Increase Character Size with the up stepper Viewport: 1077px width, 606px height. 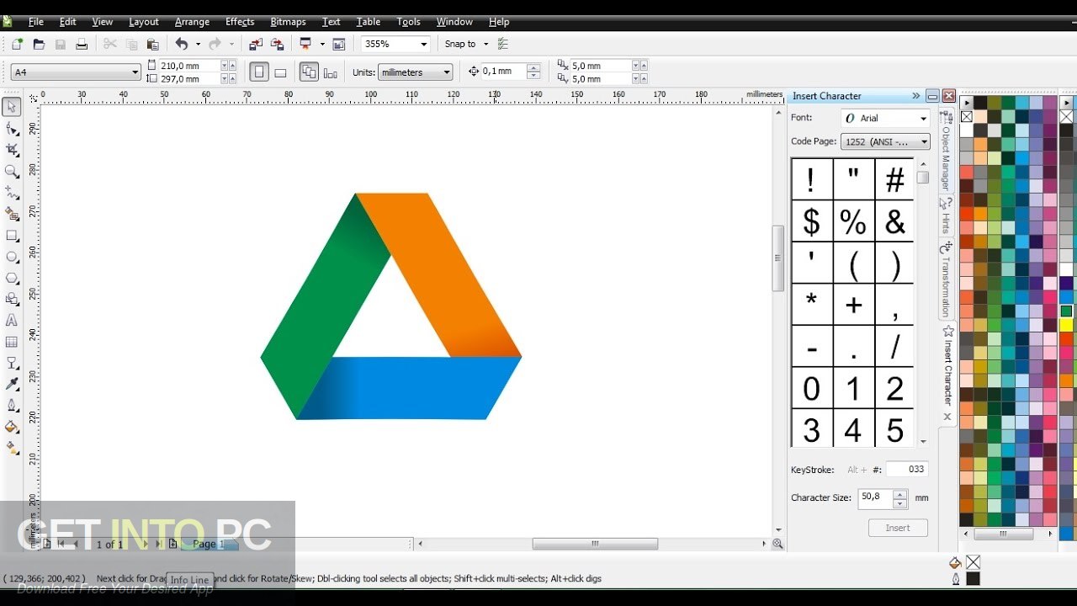tap(900, 493)
